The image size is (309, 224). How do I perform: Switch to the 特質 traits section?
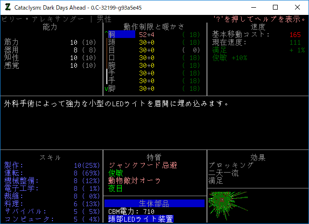pos(154,158)
